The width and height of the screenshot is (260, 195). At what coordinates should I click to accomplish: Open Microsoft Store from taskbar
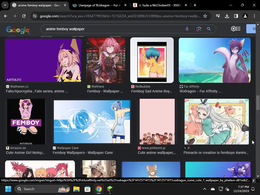click(x=87, y=189)
